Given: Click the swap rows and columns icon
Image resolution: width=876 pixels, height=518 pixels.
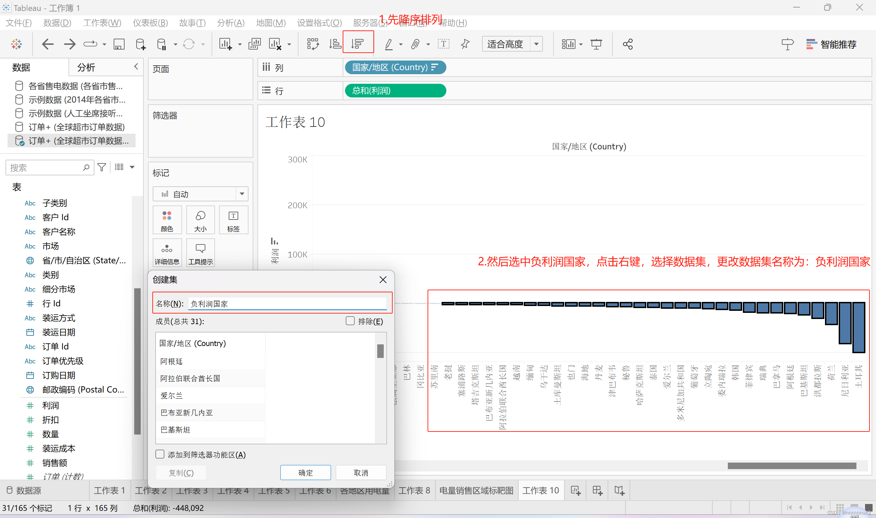Looking at the screenshot, I should point(313,44).
